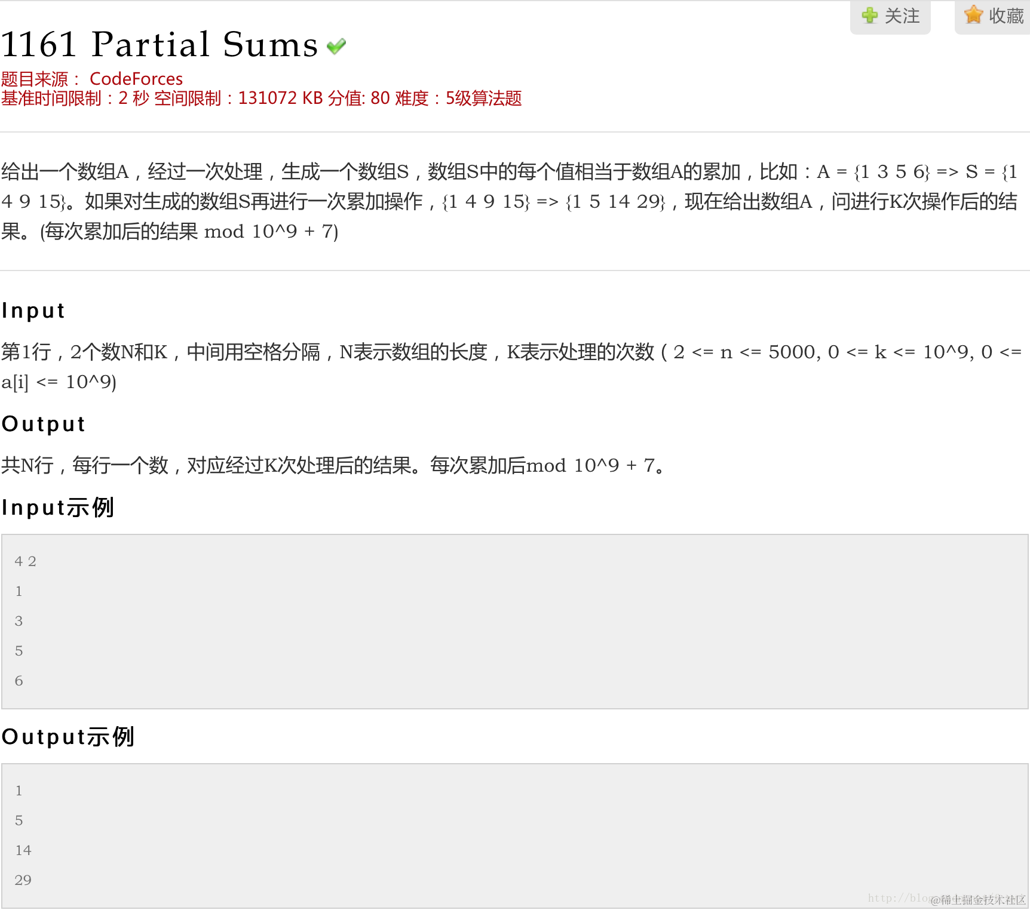Click the '{1 5 14 29}' example in description
The width and height of the screenshot is (1030, 910).
(x=615, y=202)
